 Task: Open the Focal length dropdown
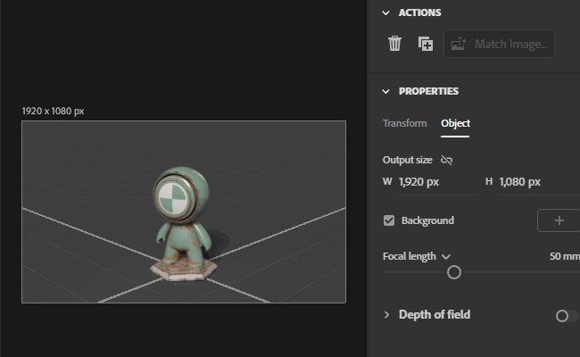pyautogui.click(x=446, y=256)
